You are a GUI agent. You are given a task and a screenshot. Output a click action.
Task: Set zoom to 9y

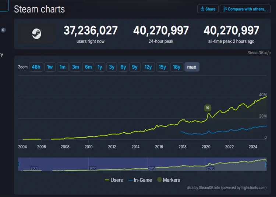(x=135, y=67)
